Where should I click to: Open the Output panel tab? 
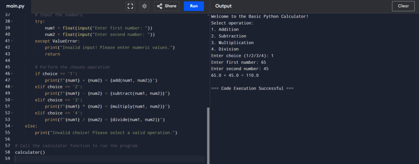[x=223, y=6]
